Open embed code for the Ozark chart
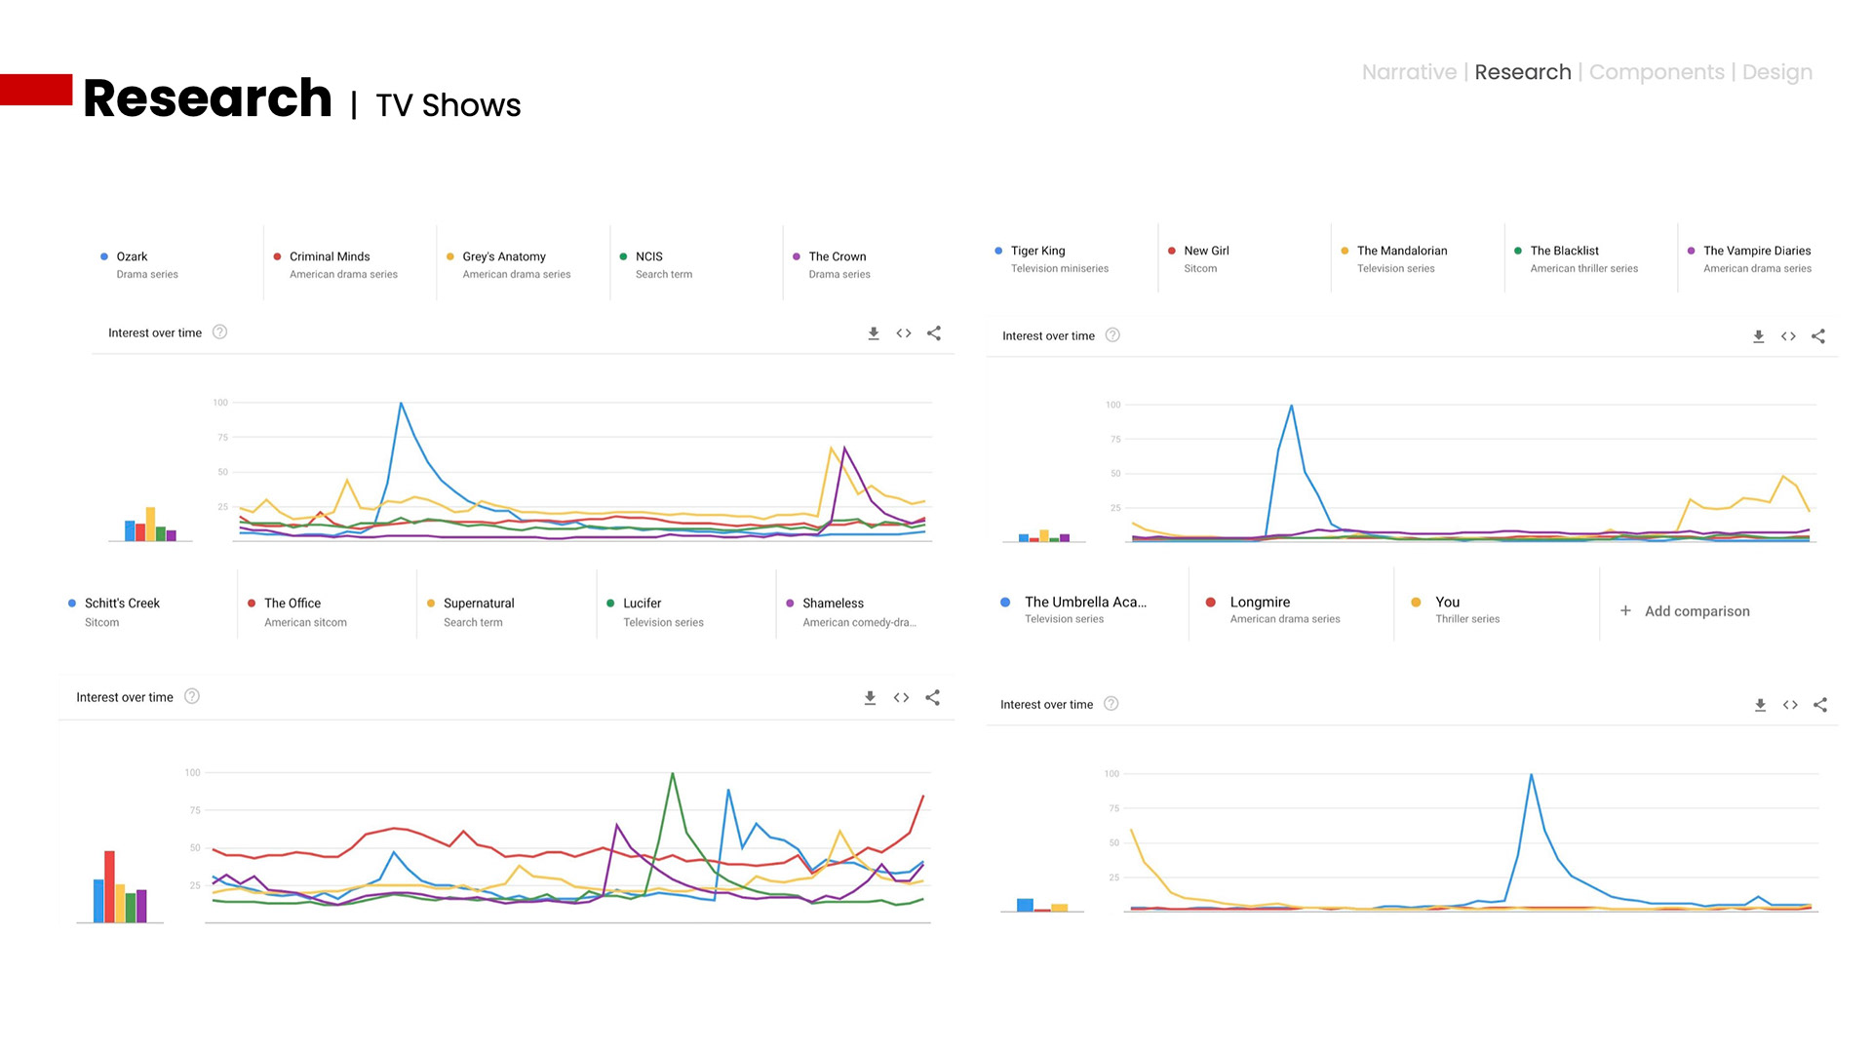This screenshot has width=1872, height=1053. point(904,333)
